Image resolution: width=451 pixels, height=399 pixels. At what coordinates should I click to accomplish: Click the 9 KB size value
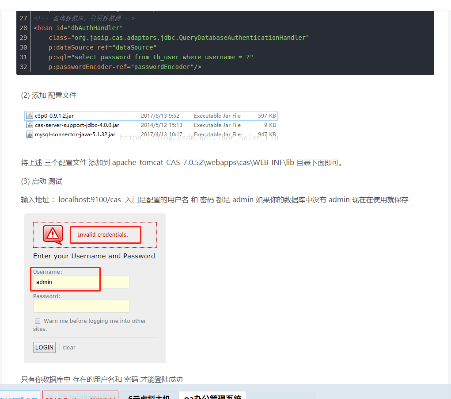[270, 125]
